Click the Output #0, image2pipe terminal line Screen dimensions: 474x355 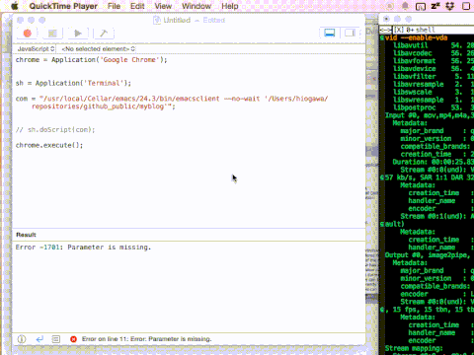point(429,255)
